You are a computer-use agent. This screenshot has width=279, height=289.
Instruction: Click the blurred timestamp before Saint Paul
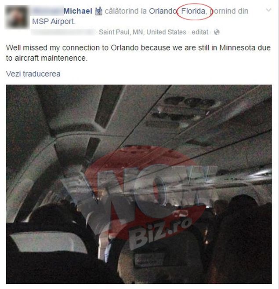[63, 32]
